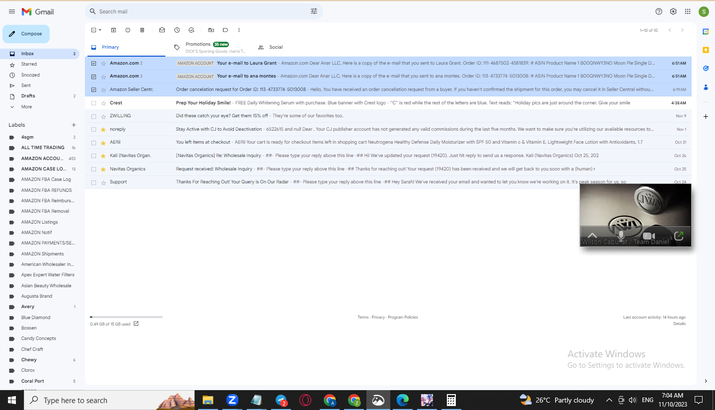Click the Compose button
This screenshot has height=410, width=715.
[x=26, y=34]
